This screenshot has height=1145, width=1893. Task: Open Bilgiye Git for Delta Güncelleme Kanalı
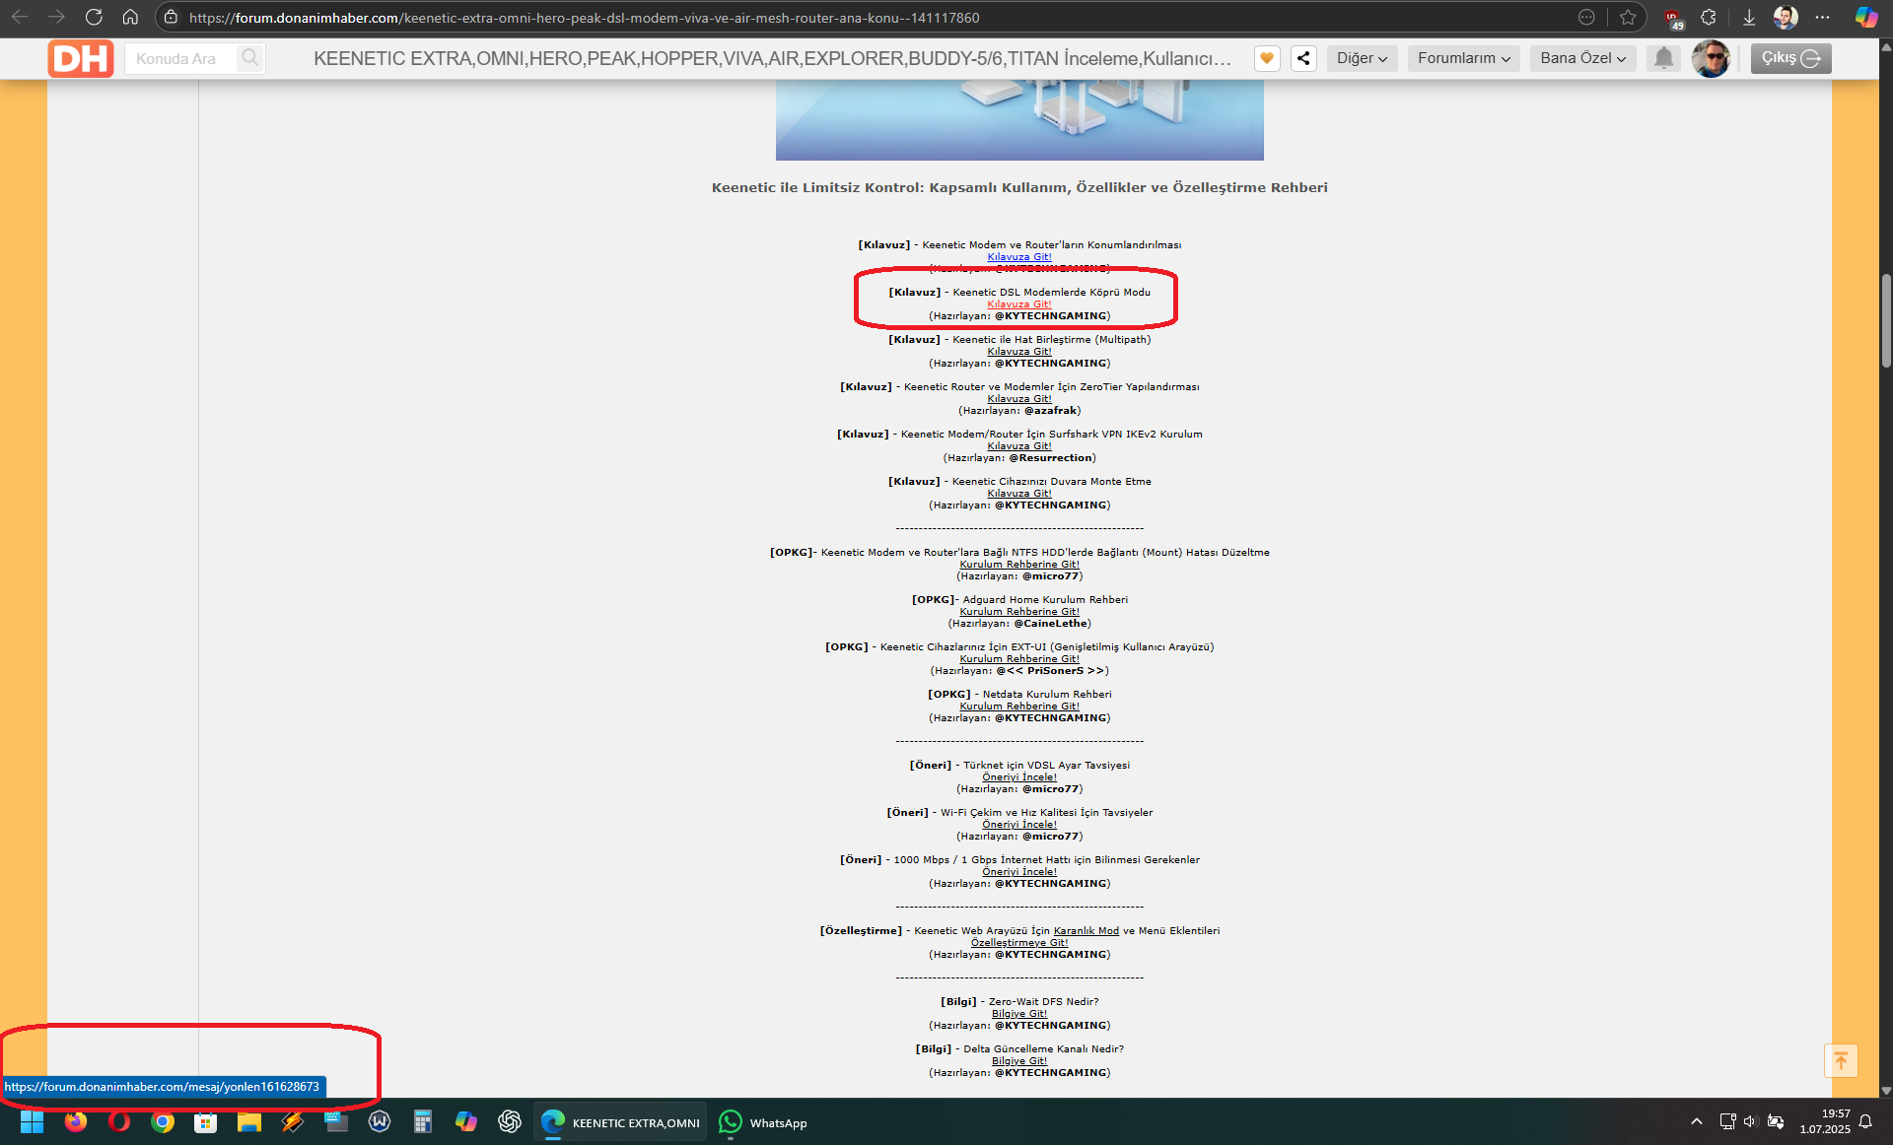[x=1019, y=1061]
